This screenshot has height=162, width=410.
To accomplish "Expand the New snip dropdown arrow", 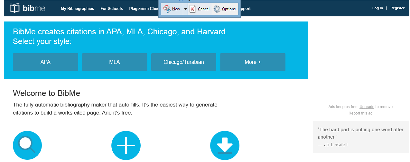I will click(x=185, y=9).
